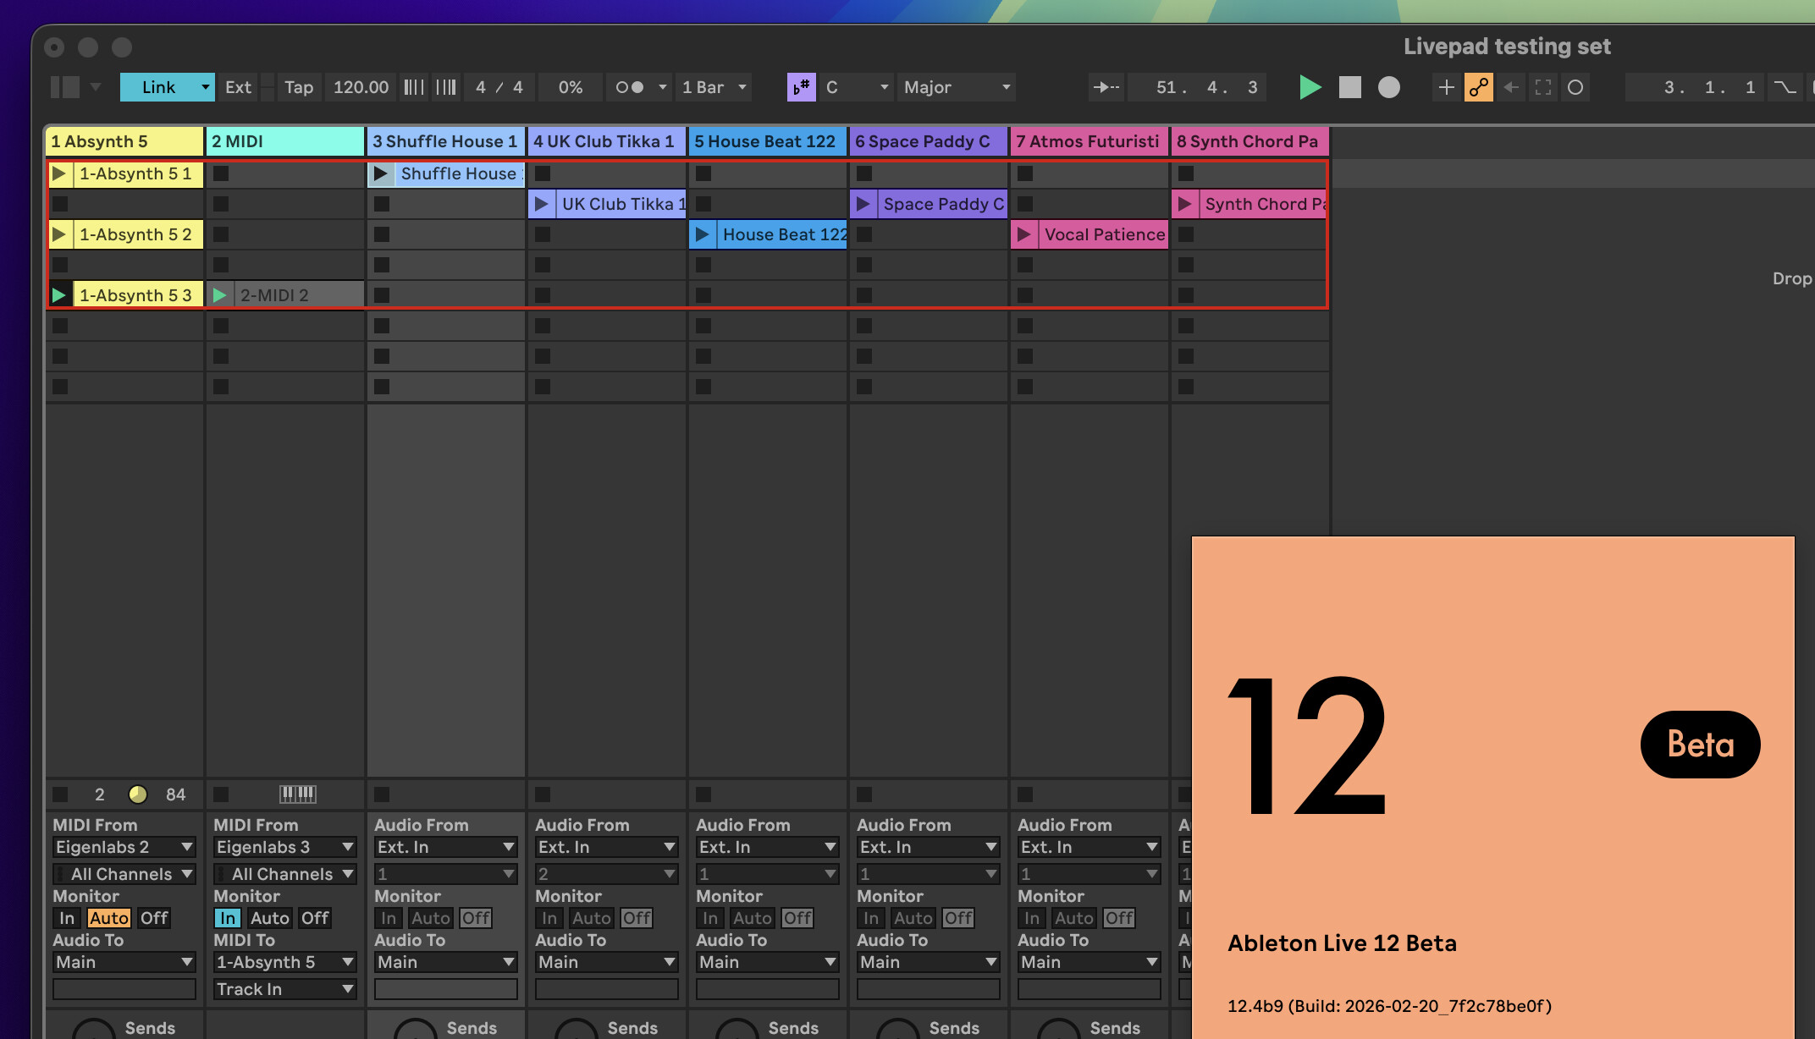Image resolution: width=1815 pixels, height=1039 pixels.
Task: Toggle the Scale Mode flat-sharp icon
Action: pos(801,87)
